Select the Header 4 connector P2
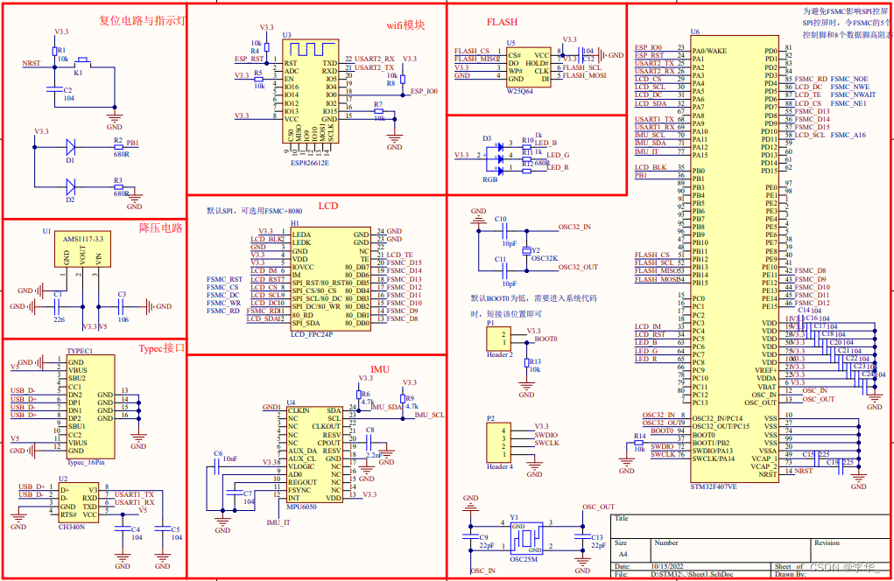Image resolution: width=894 pixels, height=581 pixels. pos(498,442)
